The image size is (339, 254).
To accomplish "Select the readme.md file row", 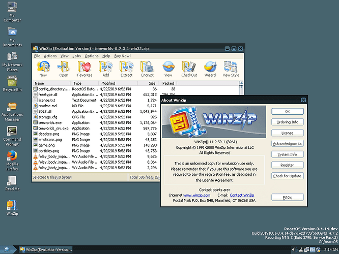I will coord(96,106).
